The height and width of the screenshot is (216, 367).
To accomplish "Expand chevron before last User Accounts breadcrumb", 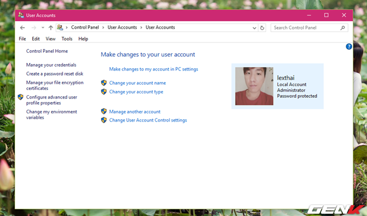I will pos(141,28).
